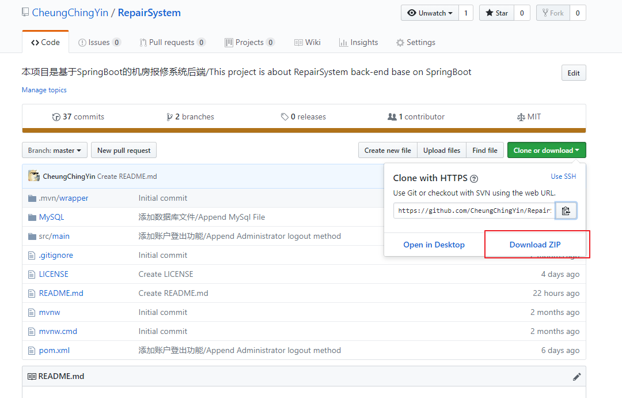Click New pull request
Image resolution: width=622 pixels, height=398 pixels.
124,151
